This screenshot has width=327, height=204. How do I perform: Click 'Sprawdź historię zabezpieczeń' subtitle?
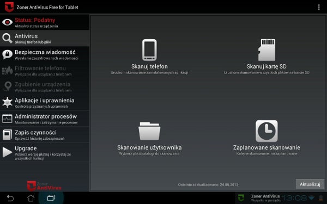[39, 139]
